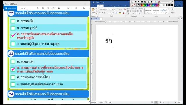Screen dimensions: 186x105
Task: Apply the Heading 1 style
Action: tap(164, 11)
